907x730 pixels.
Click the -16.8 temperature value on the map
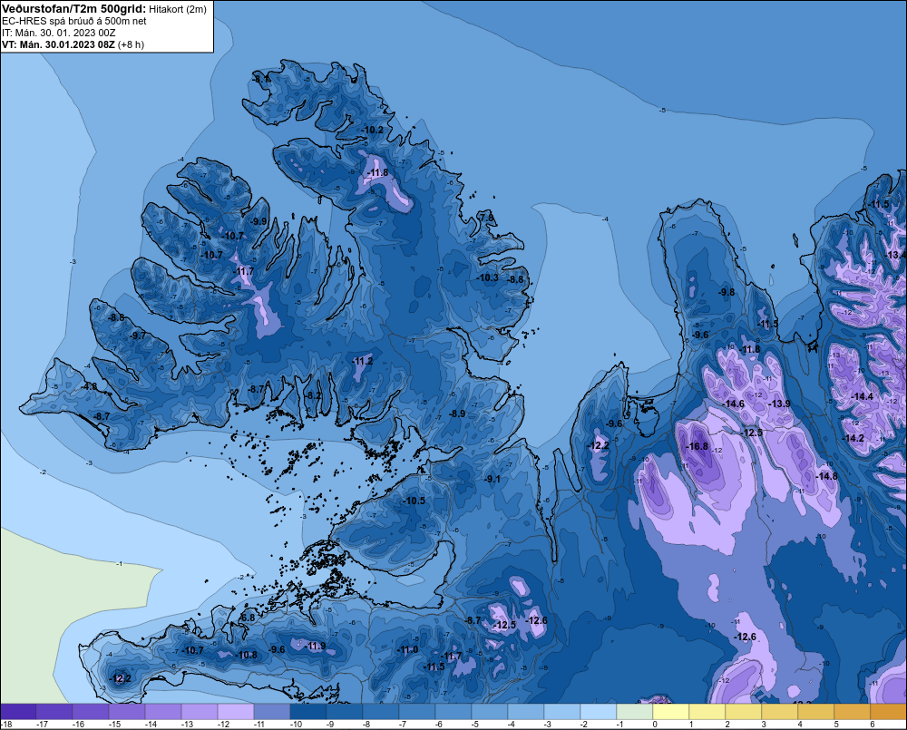click(697, 446)
